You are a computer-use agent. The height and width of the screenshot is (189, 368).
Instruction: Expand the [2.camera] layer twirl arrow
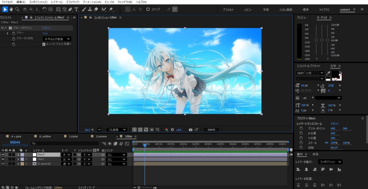tap(18, 164)
